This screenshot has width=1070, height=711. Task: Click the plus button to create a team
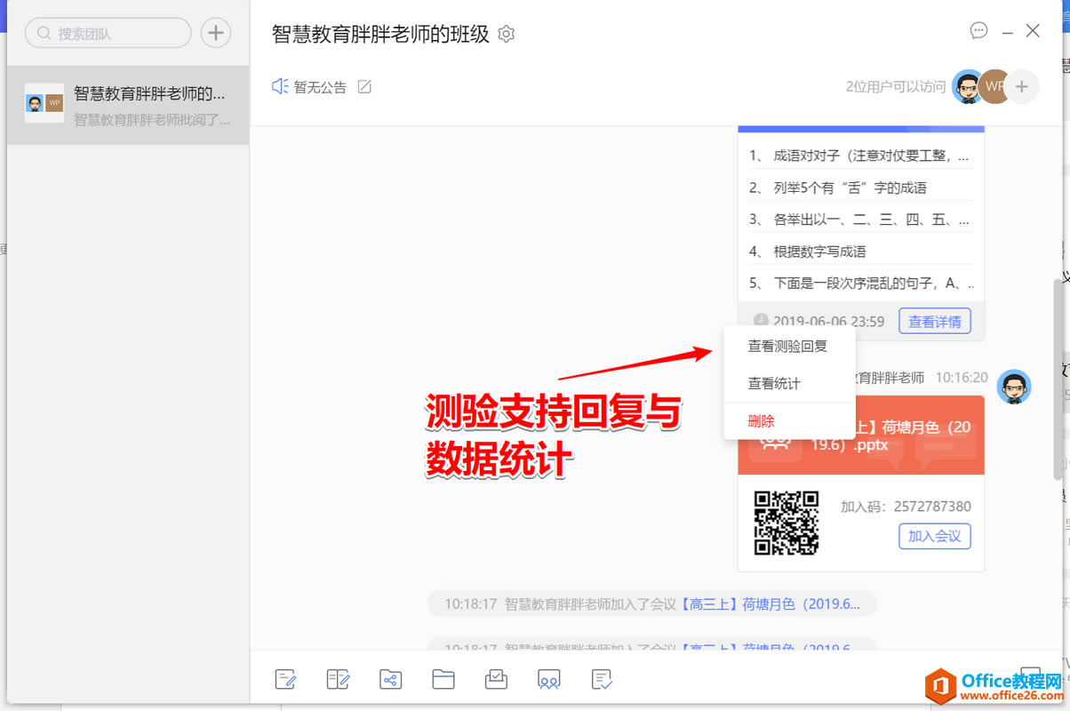pos(215,34)
